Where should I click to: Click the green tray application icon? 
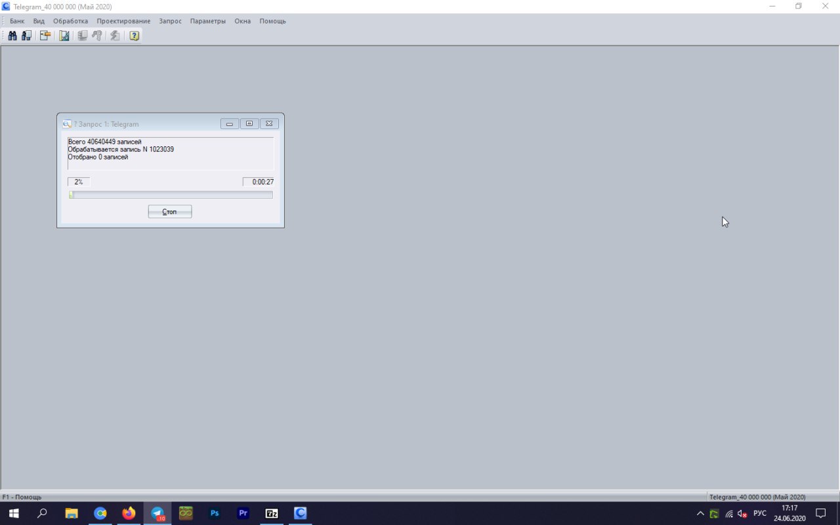pyautogui.click(x=714, y=514)
